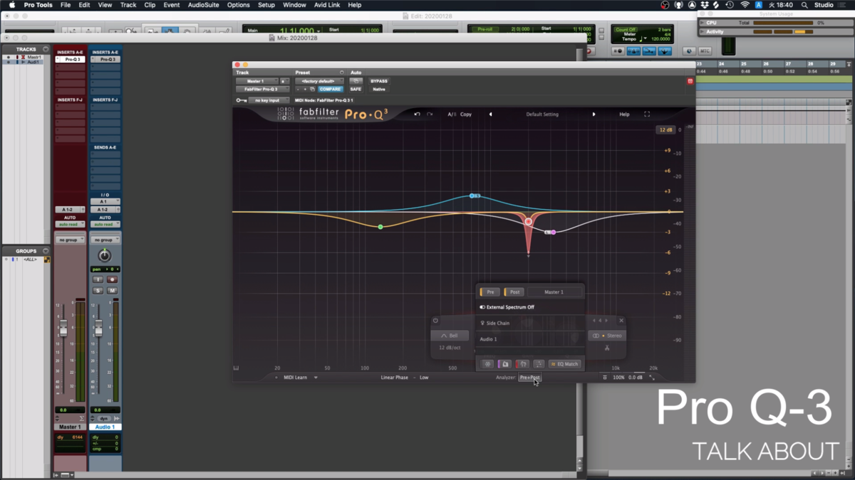This screenshot has height=480, width=855.
Task: Open the Setup menu
Action: coord(266,5)
